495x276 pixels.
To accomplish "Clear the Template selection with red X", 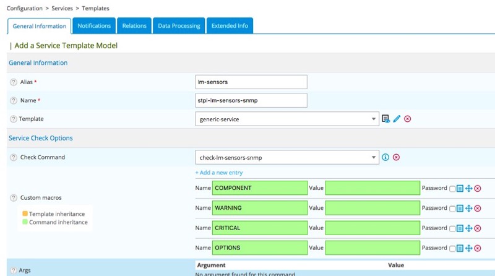I will pyautogui.click(x=407, y=119).
